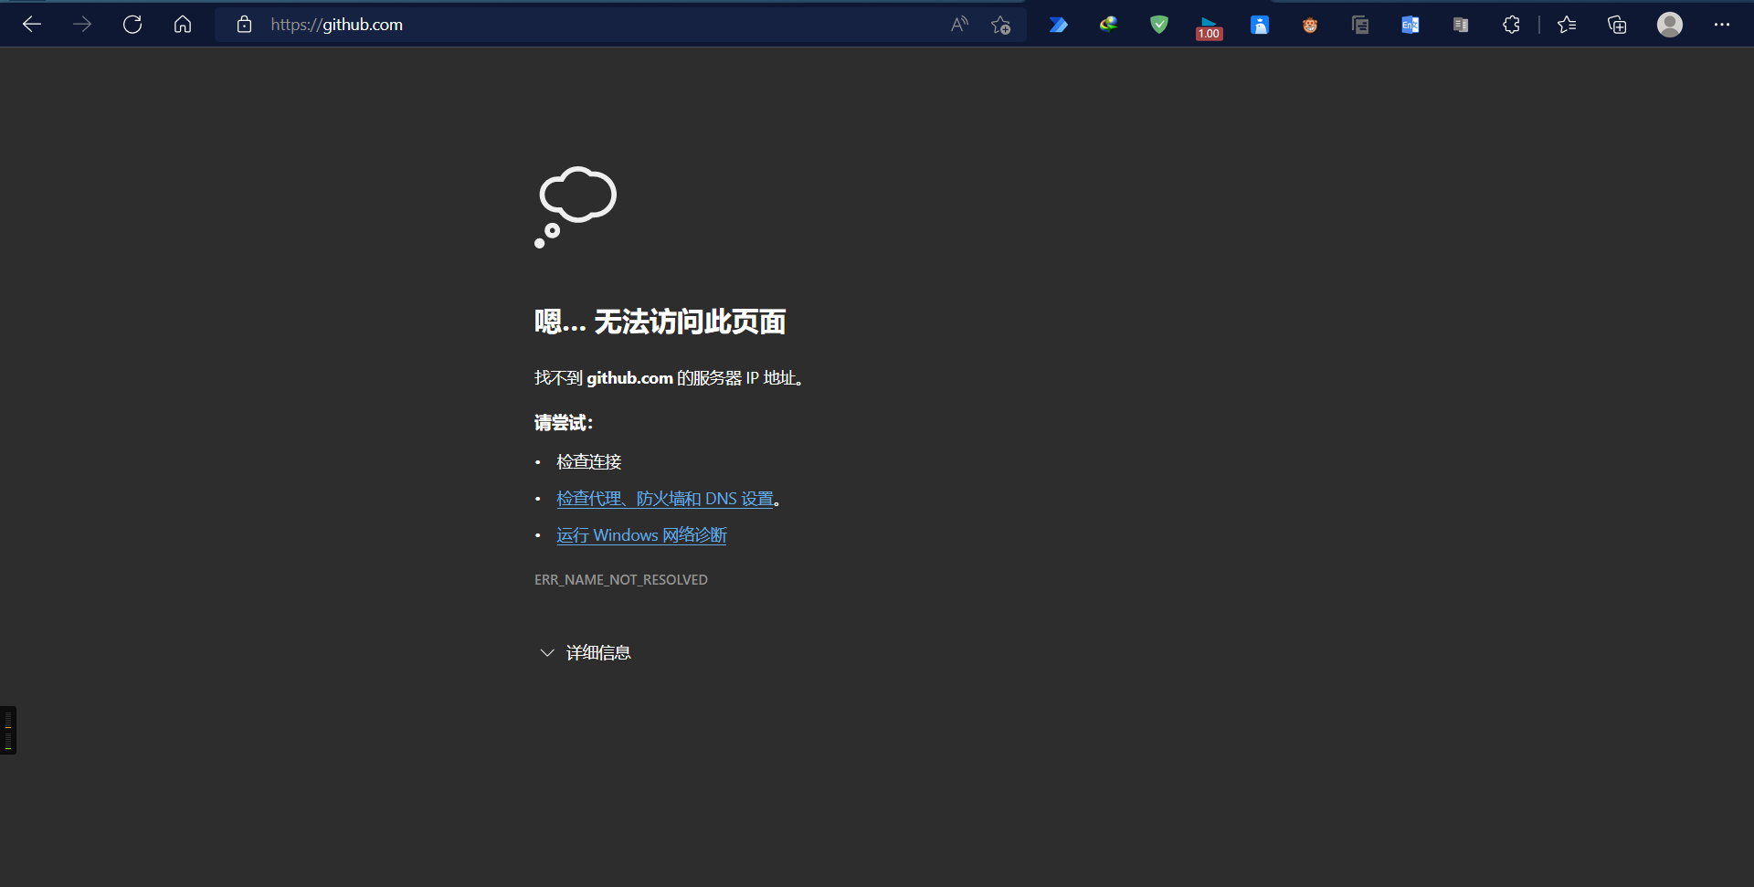1754x887 pixels.
Task: Click the speed controller 1.00 extension
Action: coord(1209,27)
